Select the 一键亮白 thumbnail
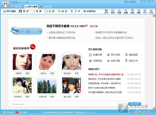This screenshot has width=156, height=115. pos(47,62)
